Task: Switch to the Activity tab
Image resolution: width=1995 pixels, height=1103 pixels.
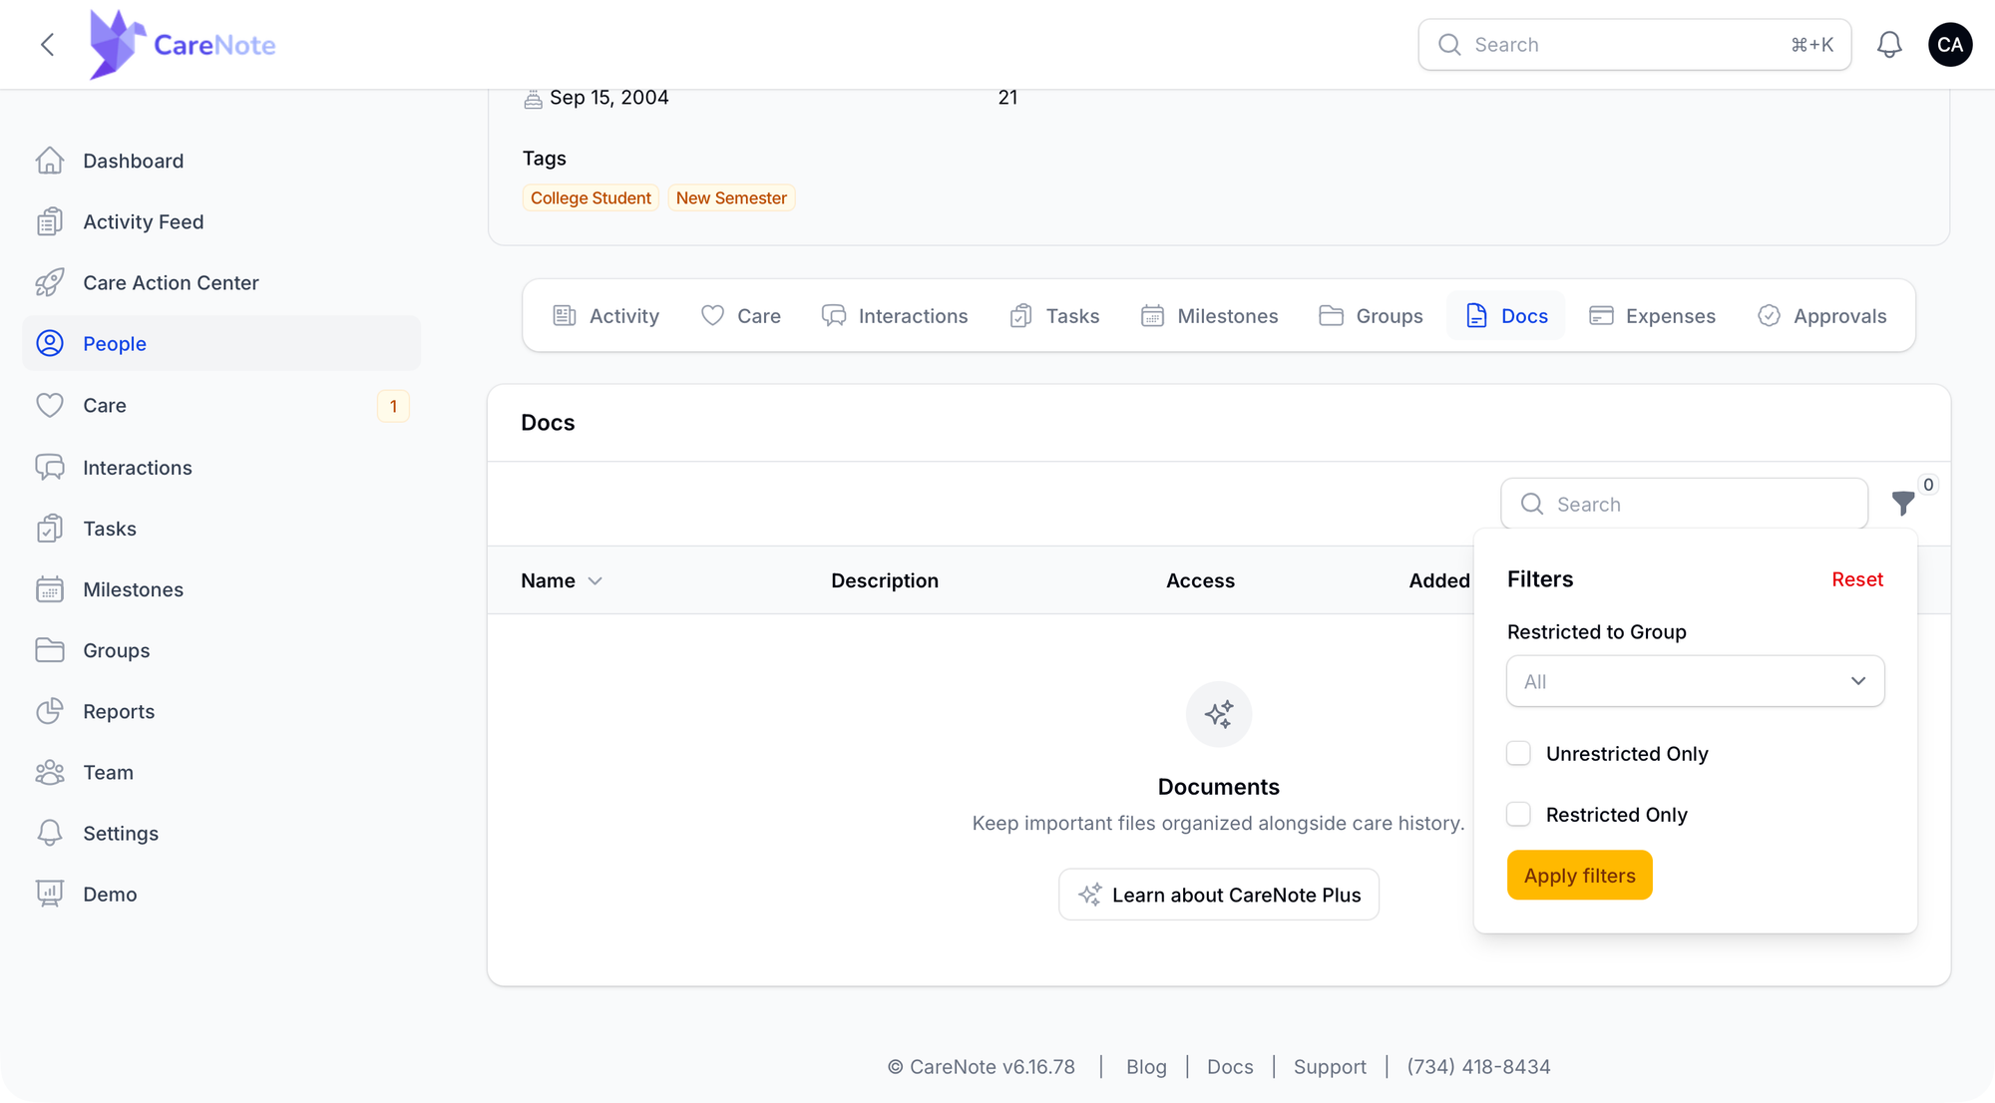Action: [x=605, y=316]
